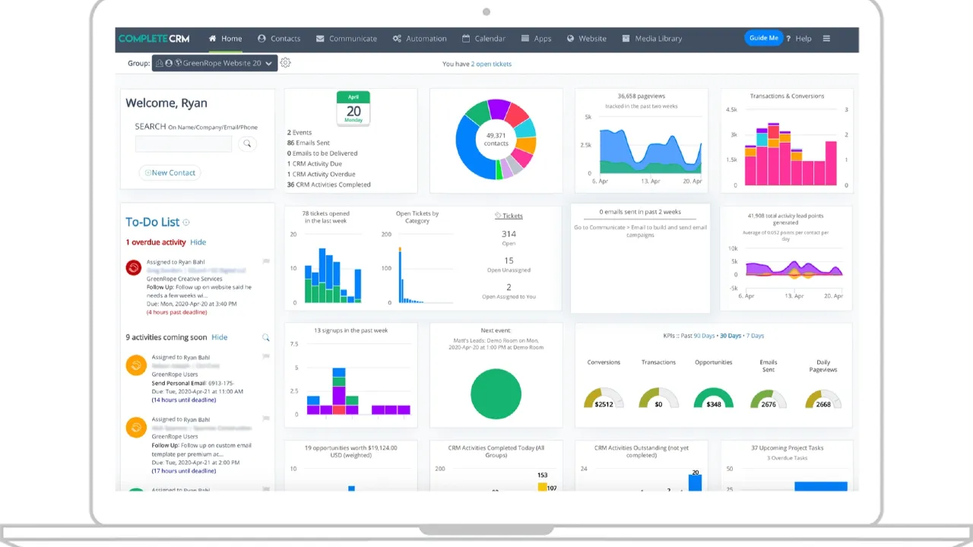Click the New Contact button
The height and width of the screenshot is (547, 973).
[170, 172]
